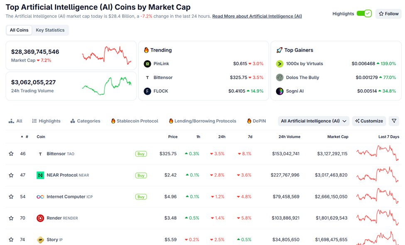
Task: Open the Read More about Artificial Intelligence link
Action: point(257,16)
